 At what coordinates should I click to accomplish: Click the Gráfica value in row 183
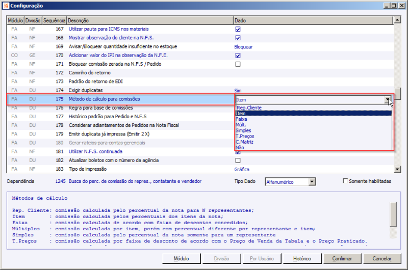point(242,169)
